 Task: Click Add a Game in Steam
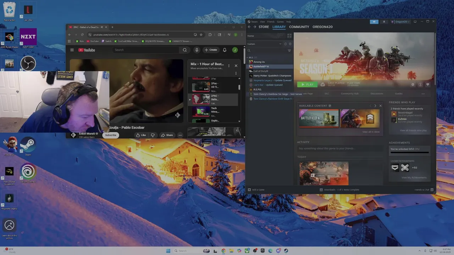pos(256,189)
